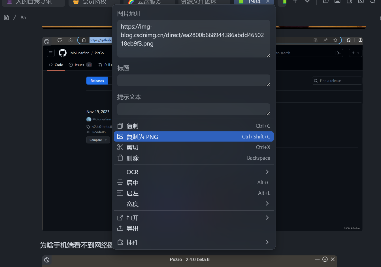
Task: Choose 复制 (Ctrl+C) from the image context menu
Action: [193, 126]
